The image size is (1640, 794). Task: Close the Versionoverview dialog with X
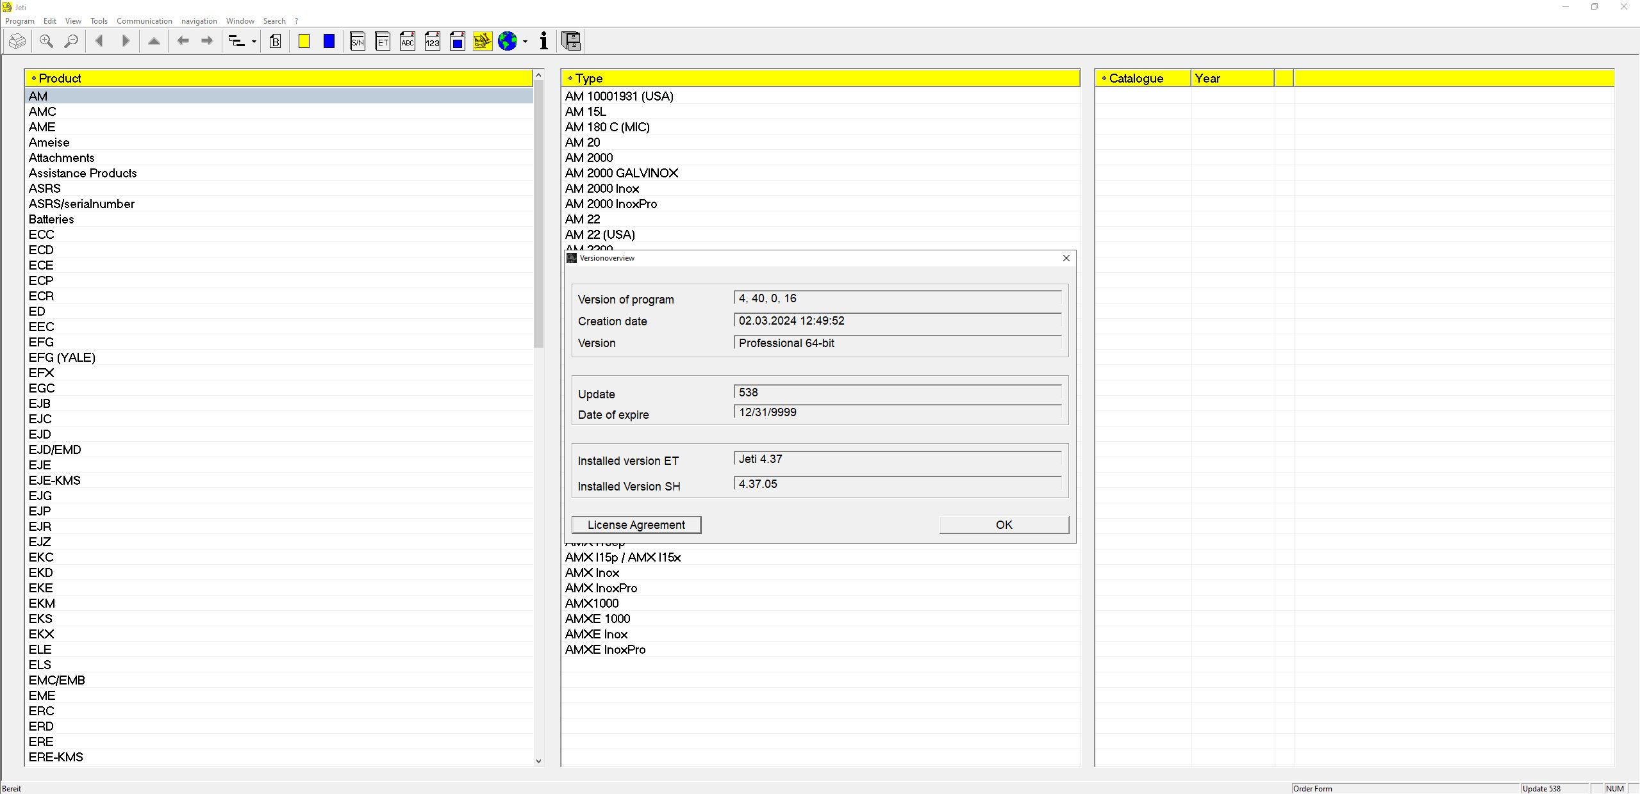pos(1066,258)
